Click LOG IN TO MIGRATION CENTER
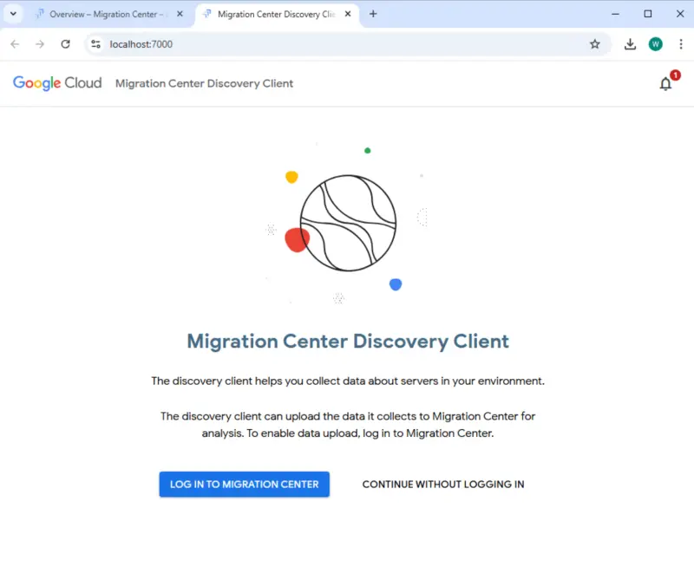The image size is (694, 567). [x=244, y=484]
